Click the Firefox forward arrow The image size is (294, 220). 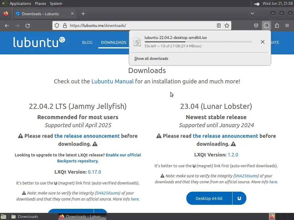click(x=17, y=25)
